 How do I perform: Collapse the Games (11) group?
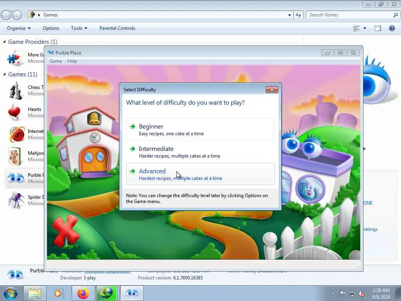(x=4, y=74)
